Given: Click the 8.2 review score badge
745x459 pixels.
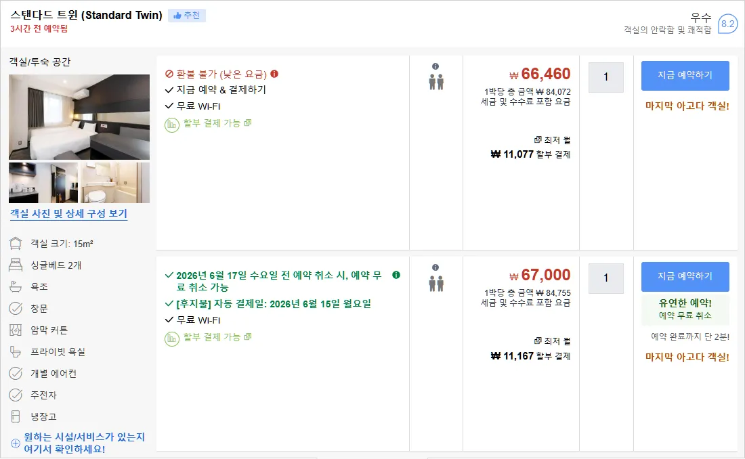Looking at the screenshot, I should click(x=727, y=24).
